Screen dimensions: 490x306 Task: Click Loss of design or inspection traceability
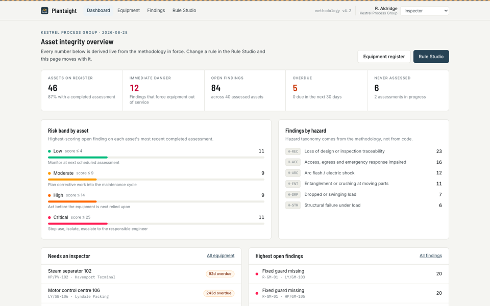click(x=345, y=151)
